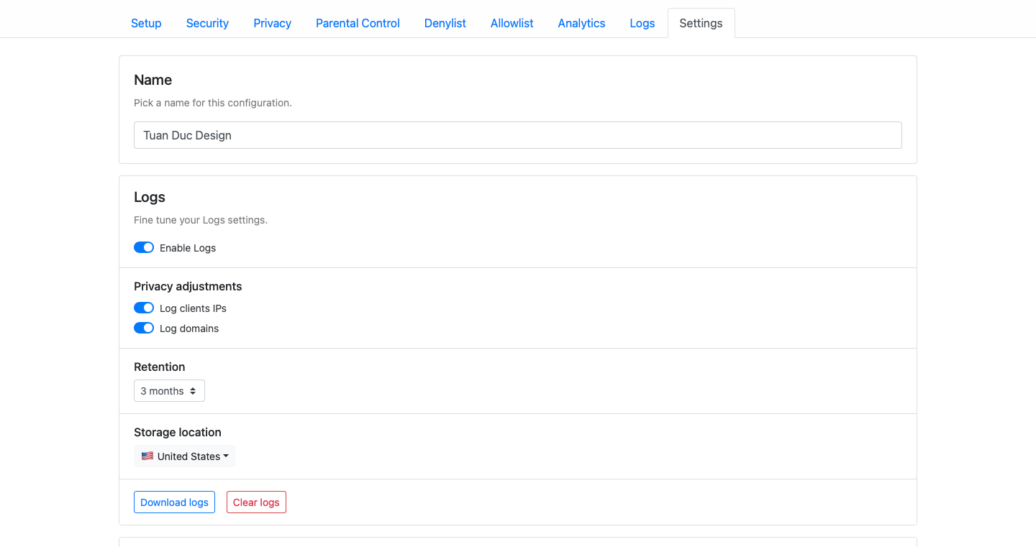Select the Parental Control tab
This screenshot has width=1036, height=547.
point(358,23)
